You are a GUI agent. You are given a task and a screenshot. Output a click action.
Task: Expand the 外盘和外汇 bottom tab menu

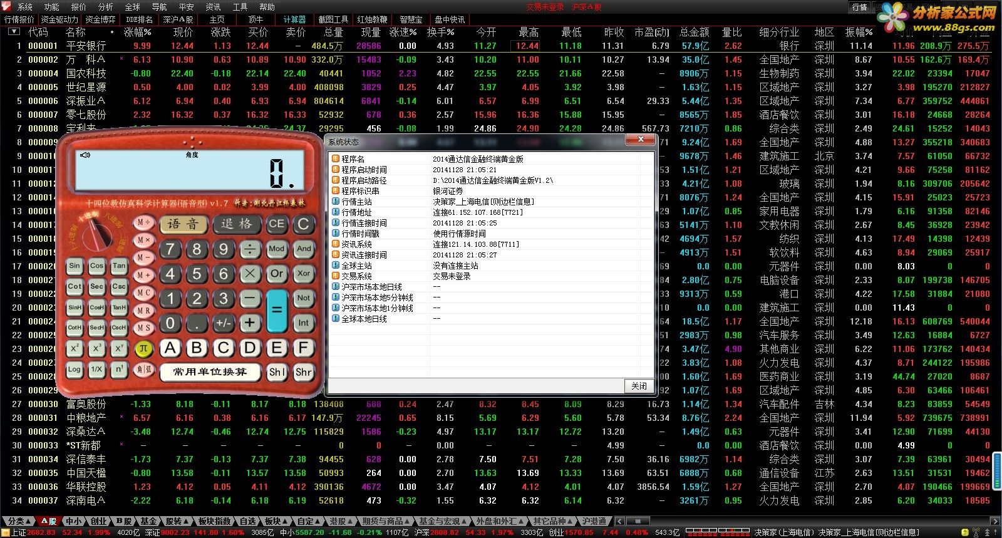click(x=500, y=521)
